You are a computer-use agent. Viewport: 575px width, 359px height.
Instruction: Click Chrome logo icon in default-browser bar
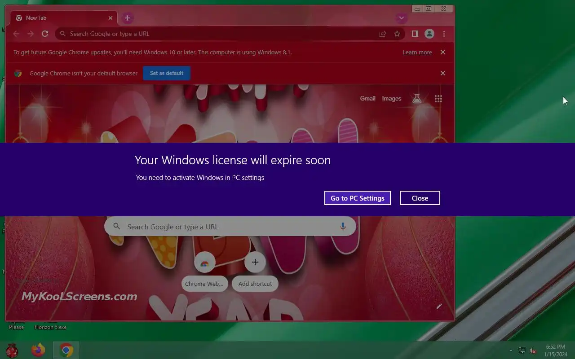coord(18,73)
